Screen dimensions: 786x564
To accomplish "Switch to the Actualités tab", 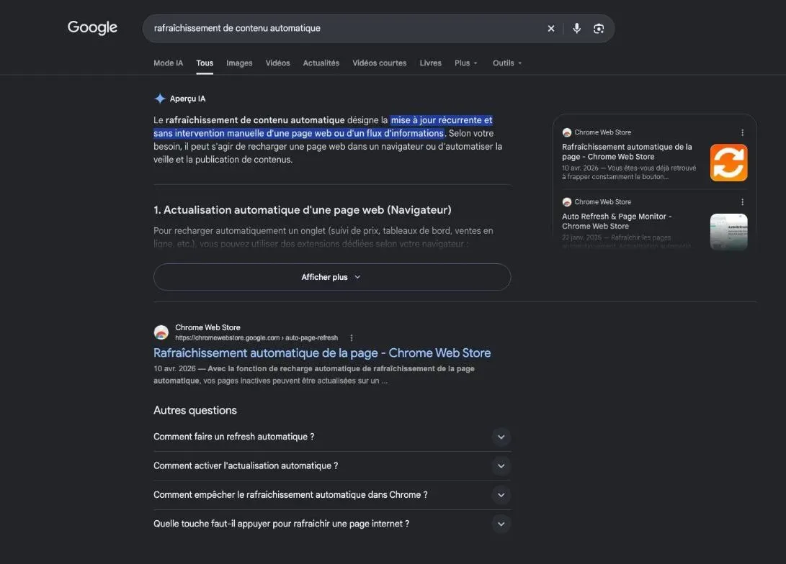I will (321, 63).
